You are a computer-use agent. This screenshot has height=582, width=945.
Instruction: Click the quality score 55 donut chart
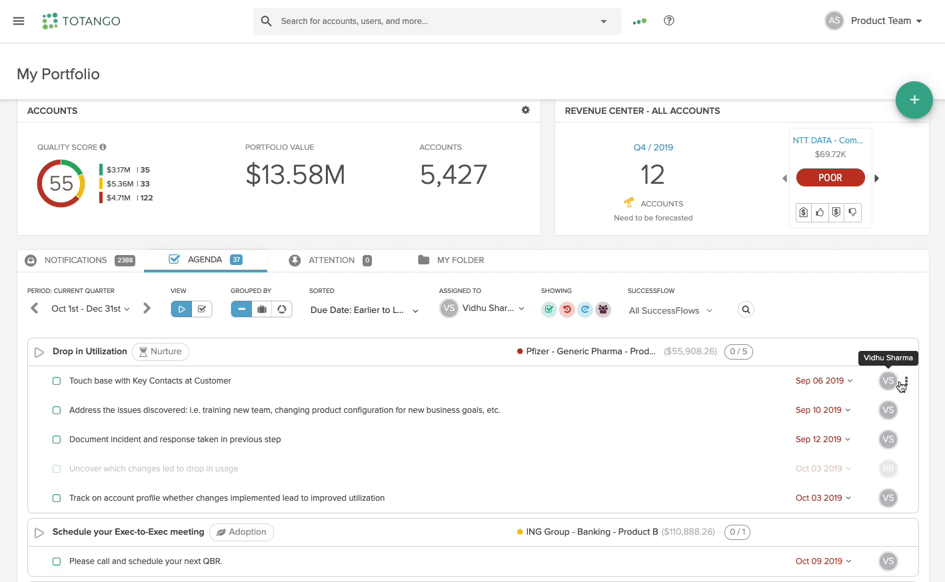pos(61,183)
